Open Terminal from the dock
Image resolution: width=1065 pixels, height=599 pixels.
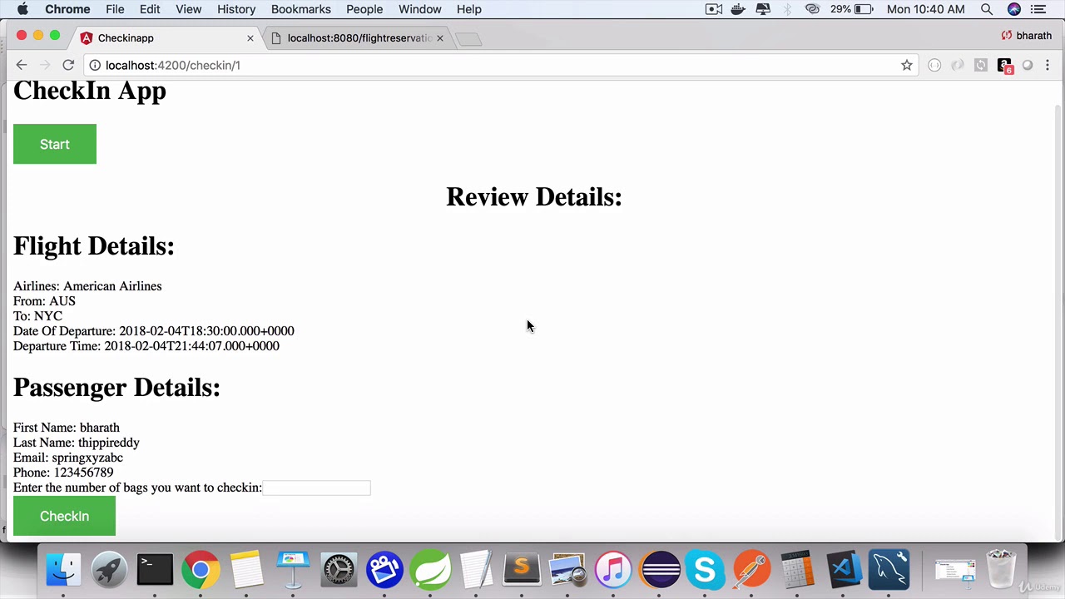click(155, 570)
